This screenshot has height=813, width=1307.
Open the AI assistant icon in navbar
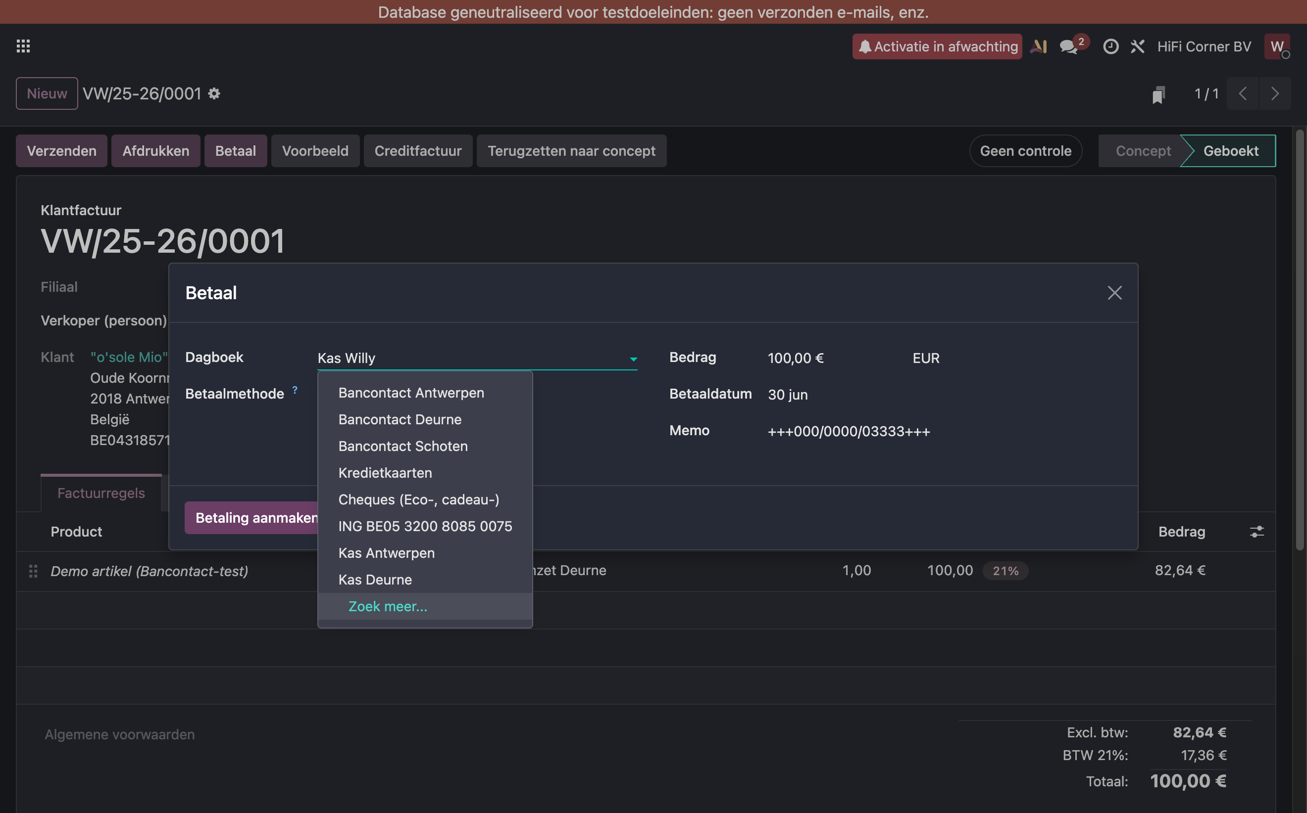tap(1039, 47)
